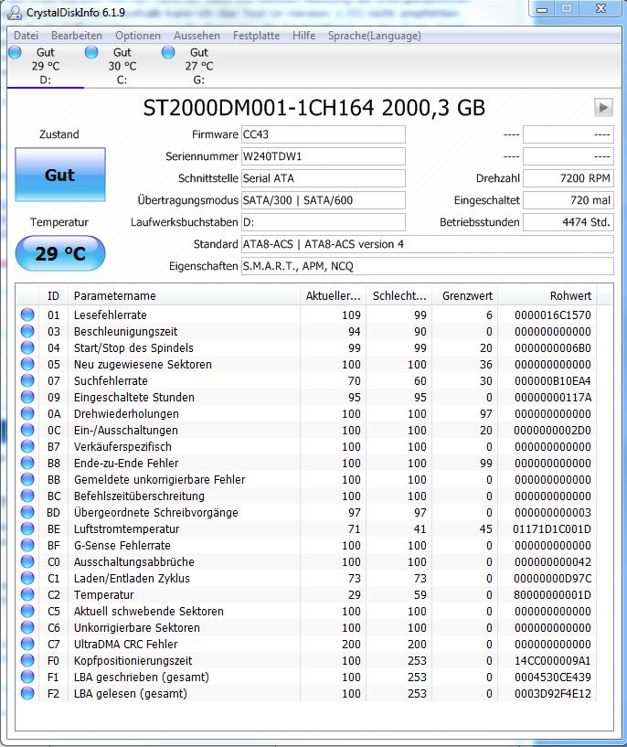
Task: Click the Betriebsstunden field 4474 Std.
Action: coord(569,222)
